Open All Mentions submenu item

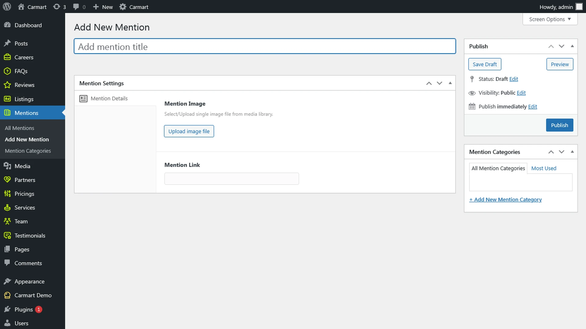tap(20, 128)
